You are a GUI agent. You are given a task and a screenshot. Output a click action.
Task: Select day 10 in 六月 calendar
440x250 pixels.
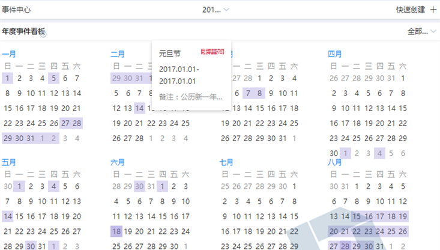click(x=185, y=201)
